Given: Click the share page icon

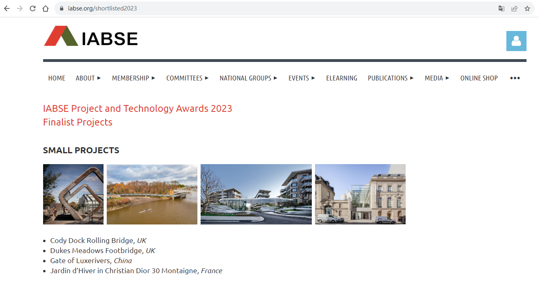Looking at the screenshot, I should (x=515, y=8).
